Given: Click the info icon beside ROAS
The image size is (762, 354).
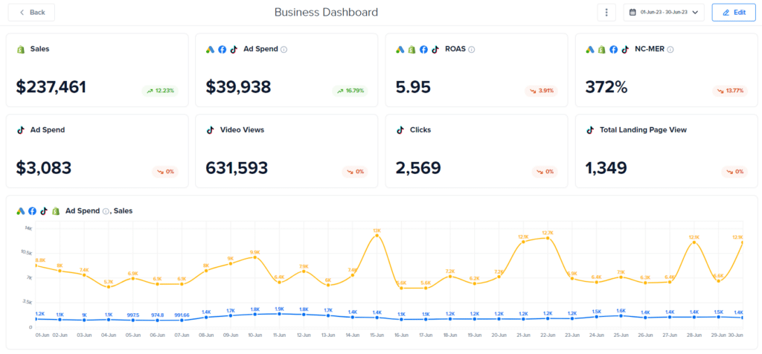Looking at the screenshot, I should coord(472,49).
